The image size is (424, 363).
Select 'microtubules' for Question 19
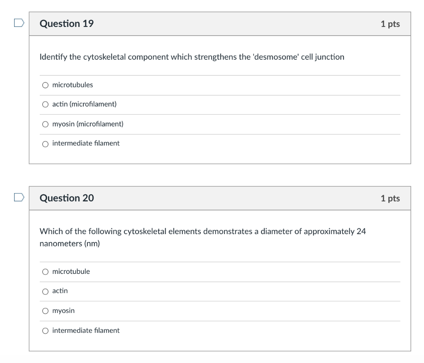pyautogui.click(x=72, y=85)
